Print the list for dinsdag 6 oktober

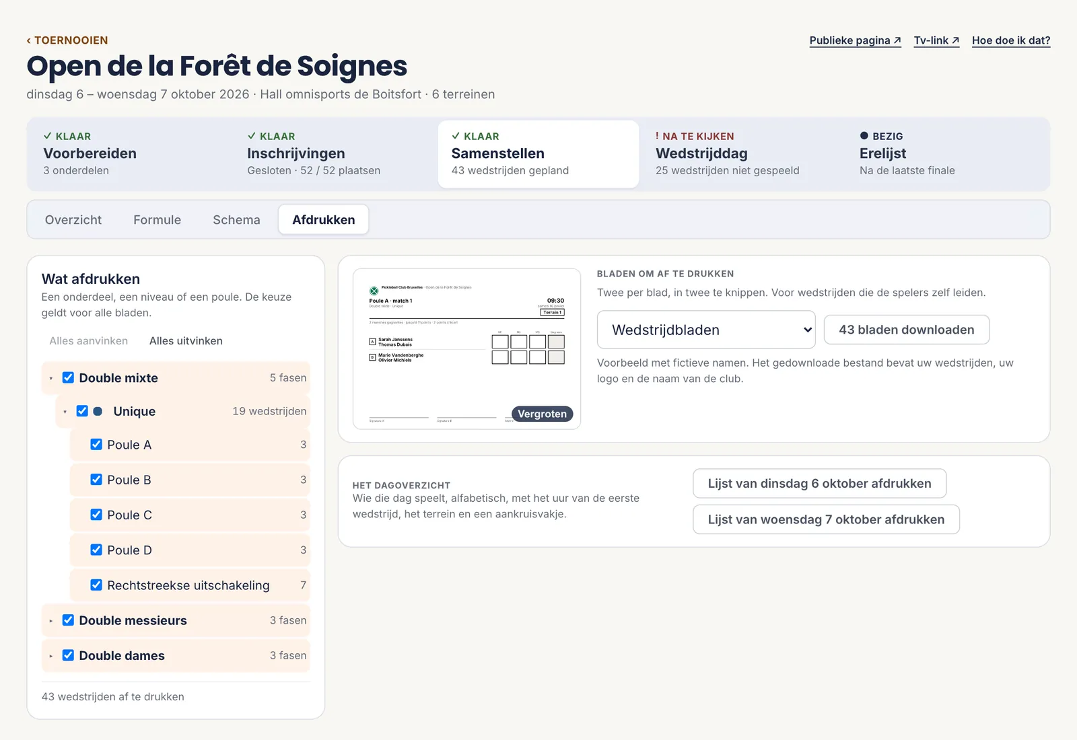pyautogui.click(x=819, y=484)
